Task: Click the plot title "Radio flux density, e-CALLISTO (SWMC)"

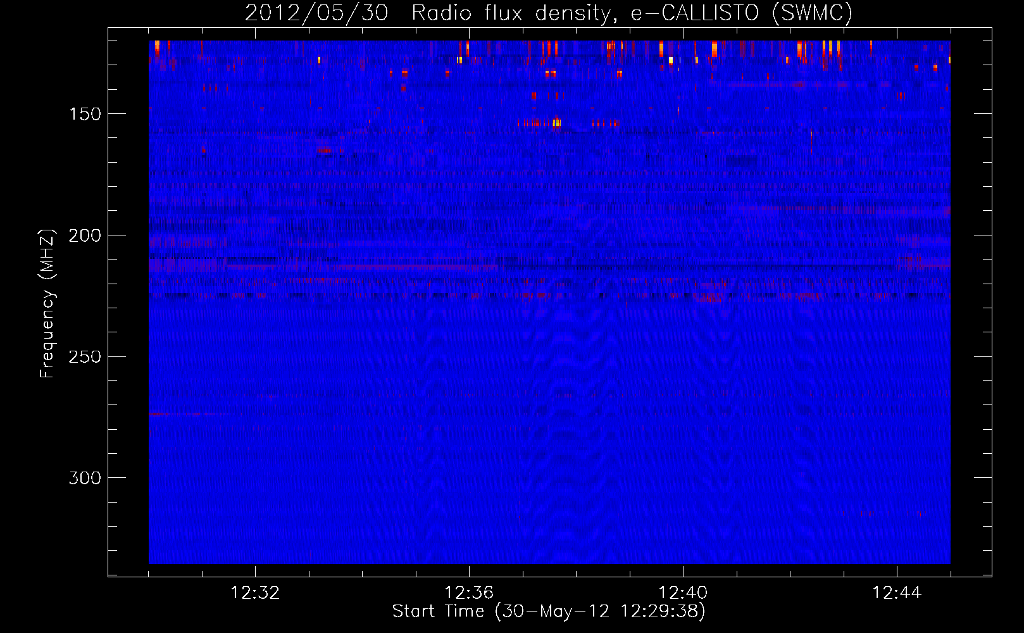Action: point(632,13)
